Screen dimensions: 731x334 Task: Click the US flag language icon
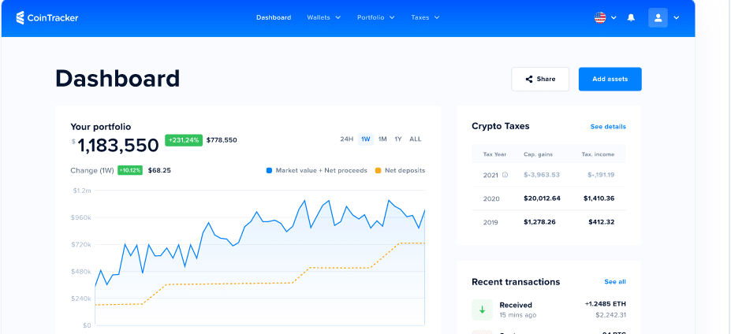point(600,17)
